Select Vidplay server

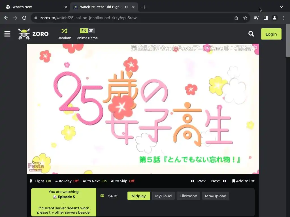tap(139, 196)
